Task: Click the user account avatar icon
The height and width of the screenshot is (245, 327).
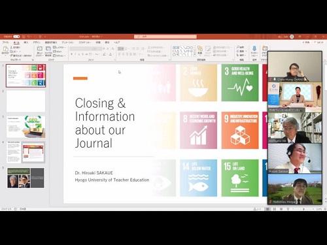Action: (292, 37)
